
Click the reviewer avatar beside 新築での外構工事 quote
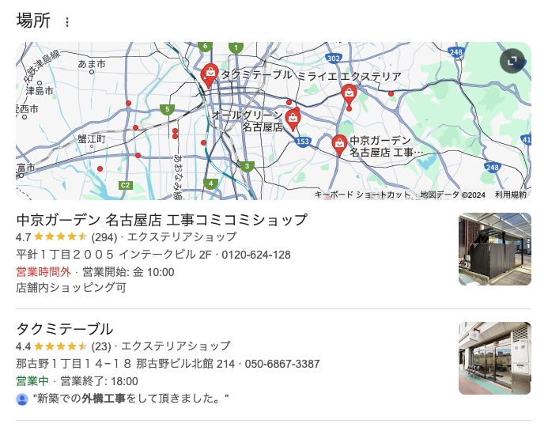(22, 399)
